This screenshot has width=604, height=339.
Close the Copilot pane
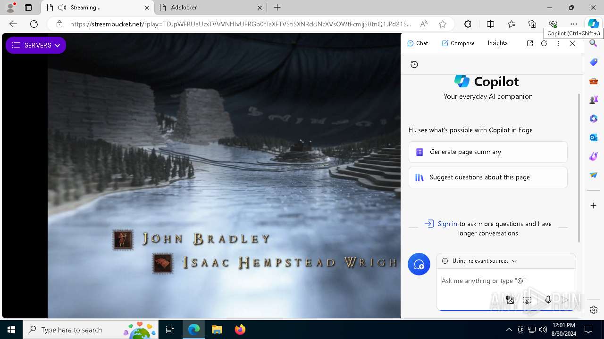coord(572,43)
